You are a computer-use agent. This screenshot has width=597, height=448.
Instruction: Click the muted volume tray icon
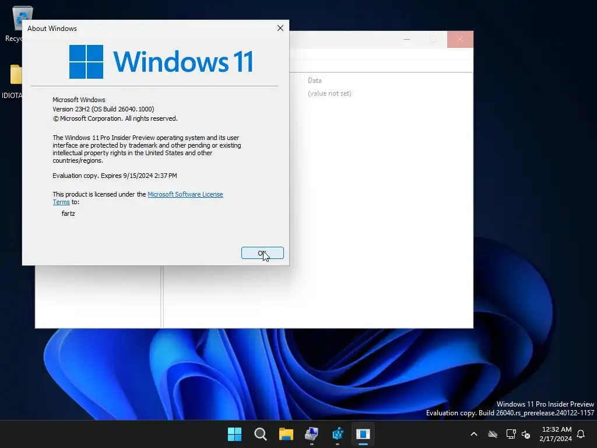tap(526, 434)
